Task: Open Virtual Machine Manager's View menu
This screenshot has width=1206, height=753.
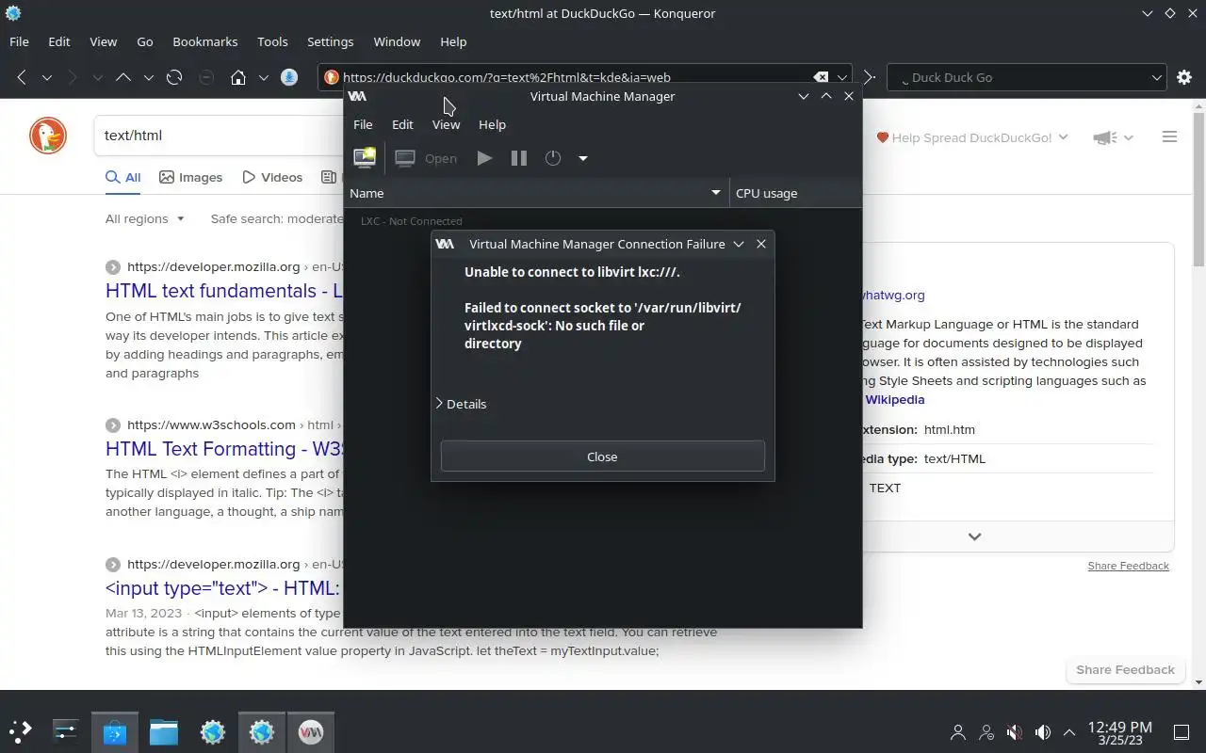Action: tap(446, 124)
